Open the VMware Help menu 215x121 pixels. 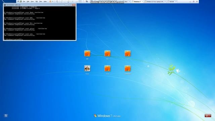point(45,1)
